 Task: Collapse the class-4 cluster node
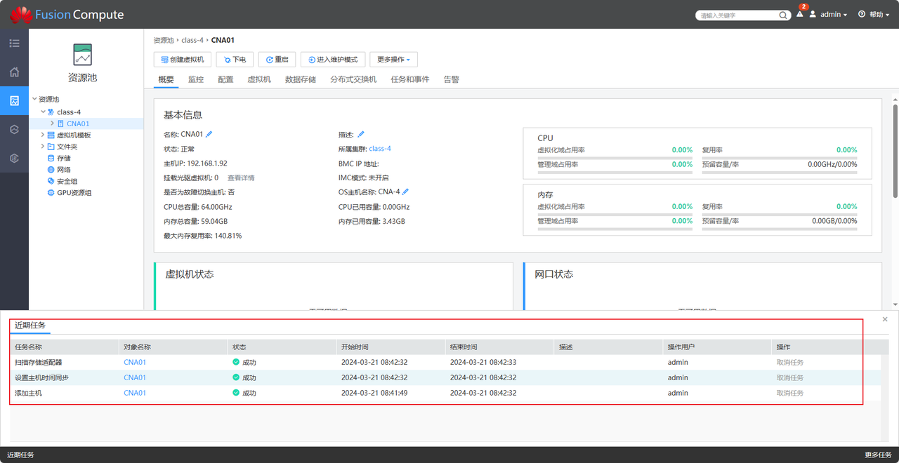click(43, 112)
